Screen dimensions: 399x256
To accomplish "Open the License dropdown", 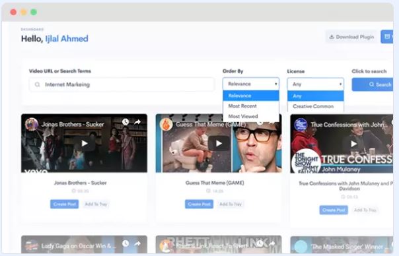I will pos(316,84).
